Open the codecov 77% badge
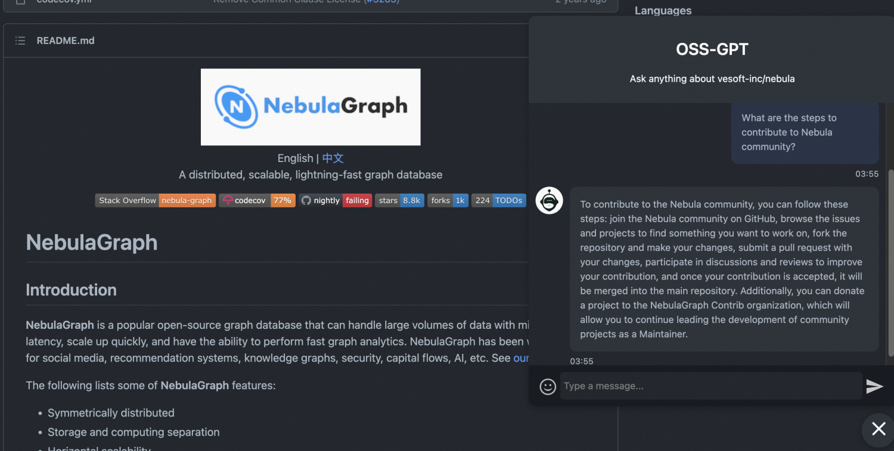Viewport: 894px width, 451px height. tap(257, 201)
